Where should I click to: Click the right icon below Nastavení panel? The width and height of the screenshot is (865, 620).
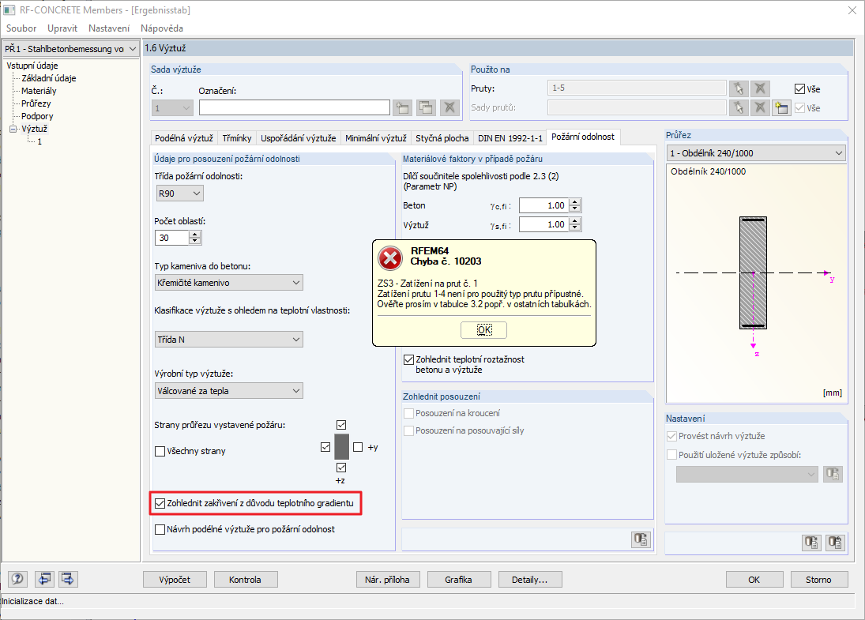click(x=835, y=543)
